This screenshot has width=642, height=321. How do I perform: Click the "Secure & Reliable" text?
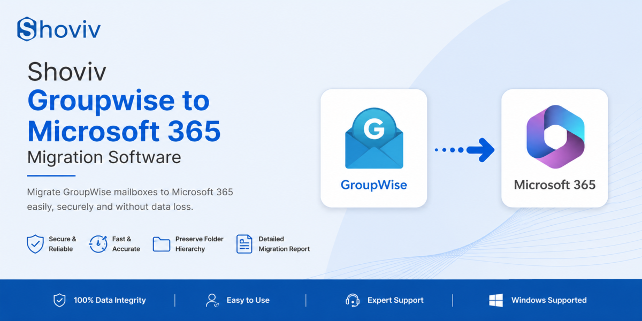pos(63,244)
